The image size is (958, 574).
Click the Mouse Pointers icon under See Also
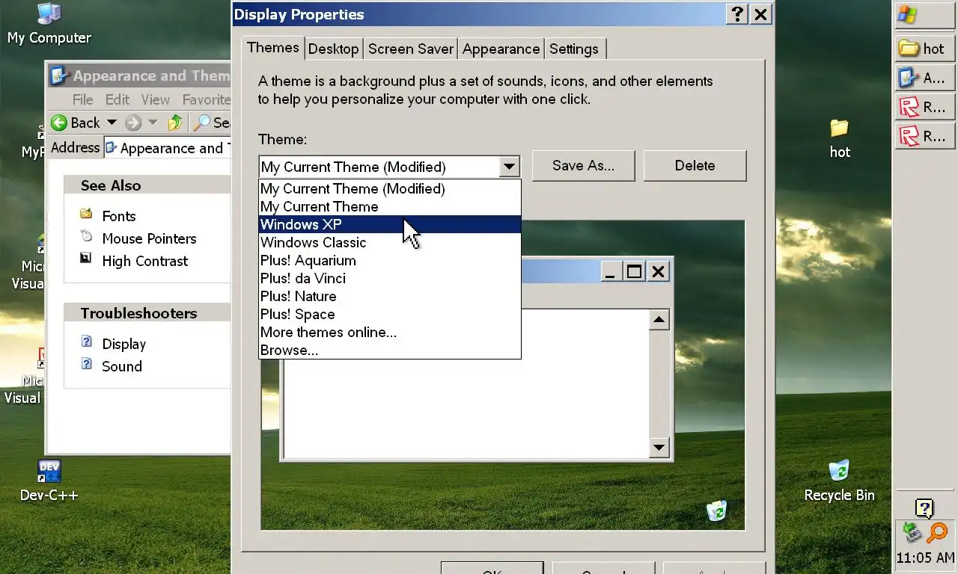(x=86, y=237)
